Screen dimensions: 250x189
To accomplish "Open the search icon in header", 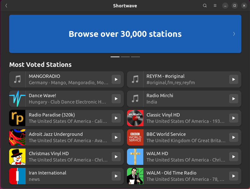I will pos(205,6).
